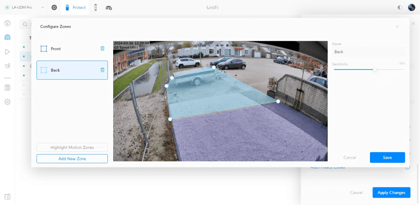The image size is (420, 205).
Task: Delete the Front zone using trash icon
Action: pos(103,49)
